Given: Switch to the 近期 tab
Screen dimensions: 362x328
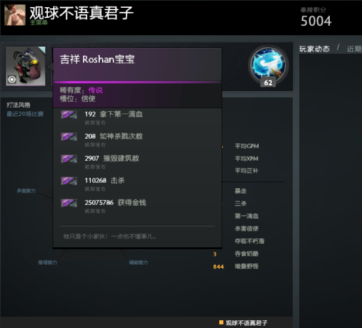Looking at the screenshot, I should (354, 49).
